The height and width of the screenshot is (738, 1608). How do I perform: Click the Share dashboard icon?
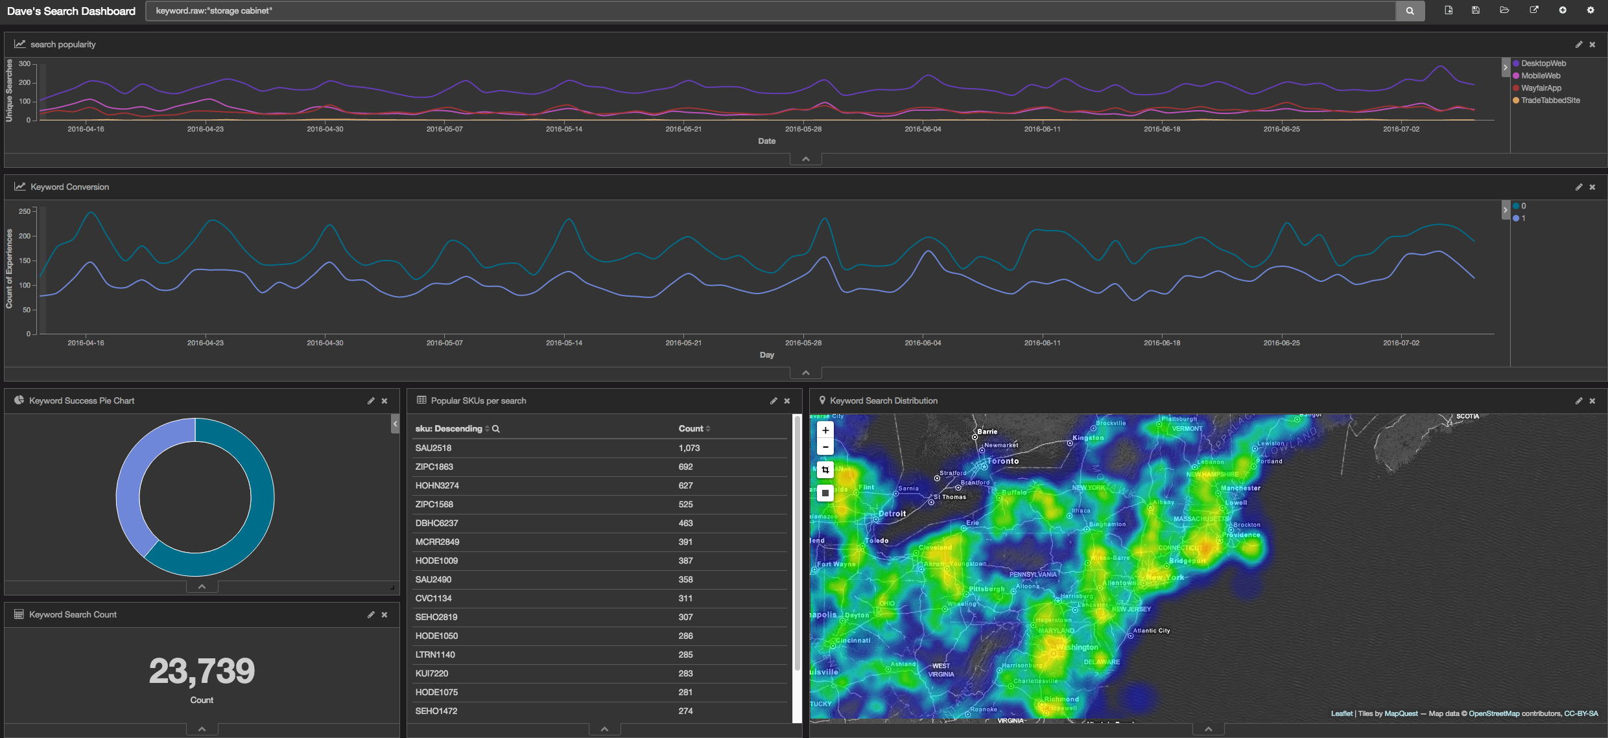click(1533, 10)
